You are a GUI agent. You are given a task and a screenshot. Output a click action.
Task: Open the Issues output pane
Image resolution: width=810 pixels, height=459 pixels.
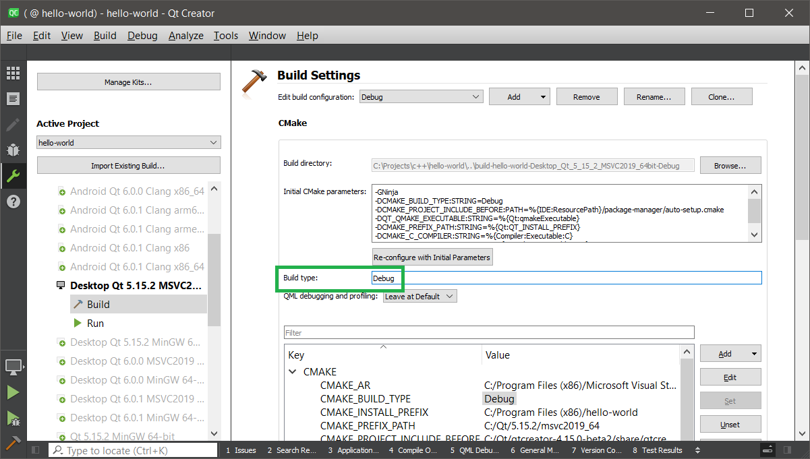pos(241,450)
